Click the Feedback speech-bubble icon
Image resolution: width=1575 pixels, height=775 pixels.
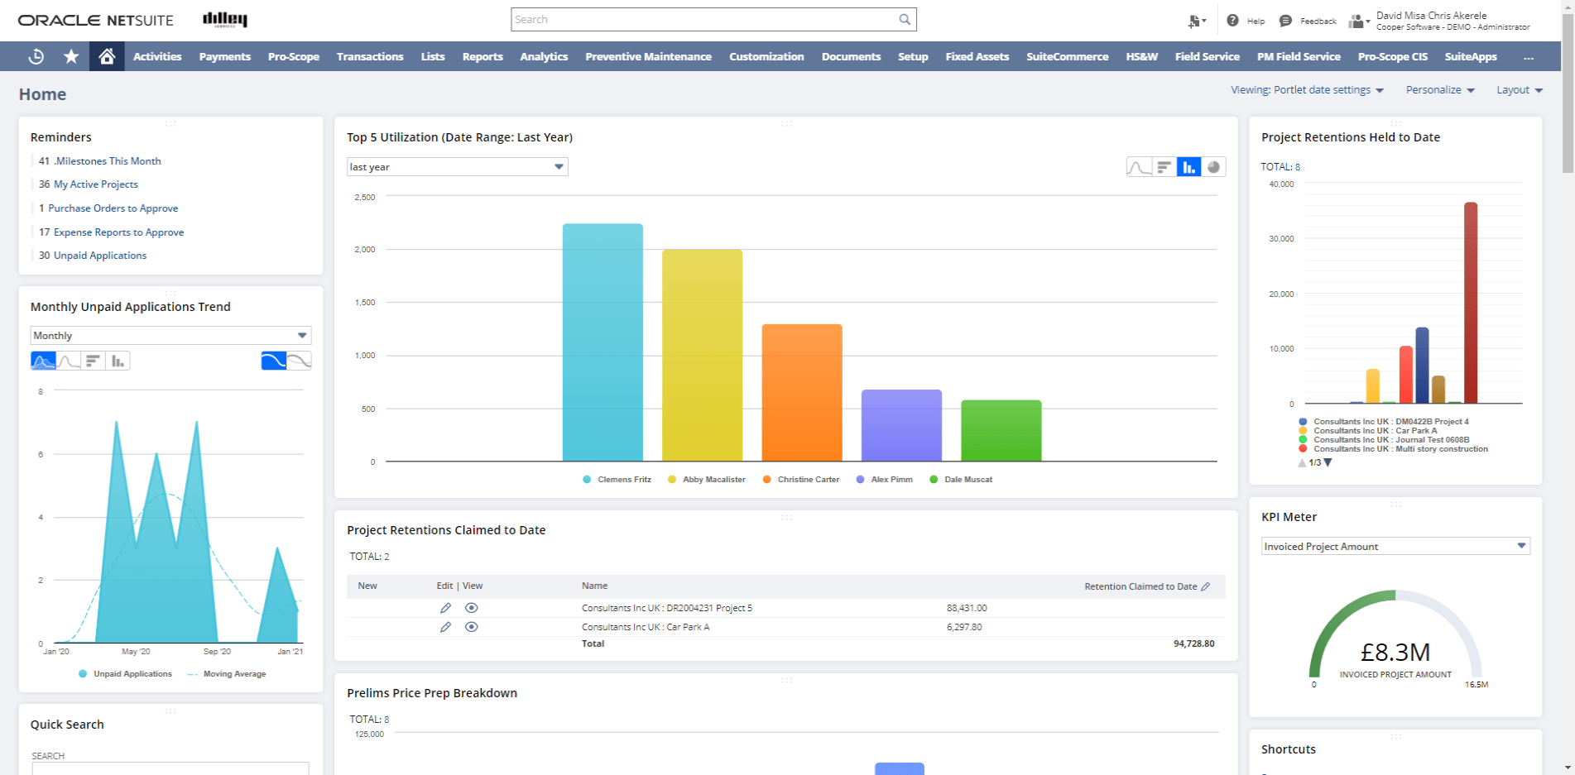[x=1284, y=20]
